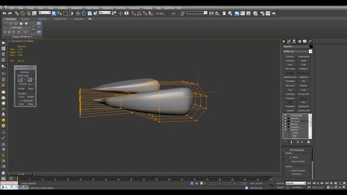Open the Customize menu

click(x=134, y=8)
